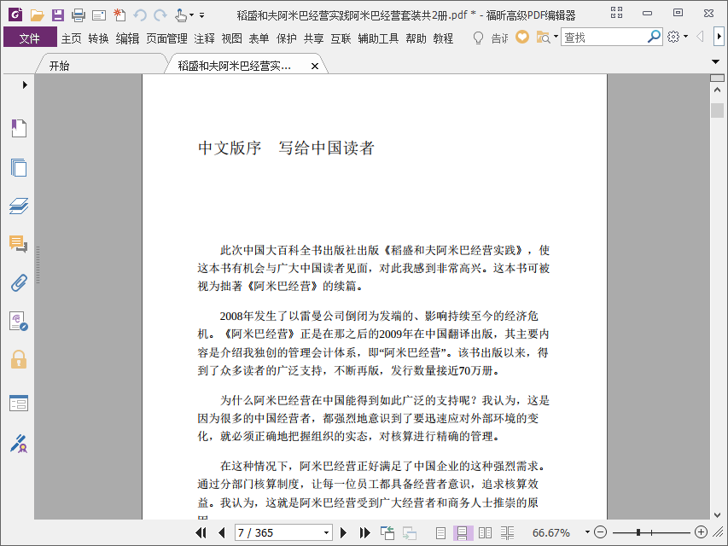
Task: Open the Digital Signatures panel
Action: (x=19, y=444)
